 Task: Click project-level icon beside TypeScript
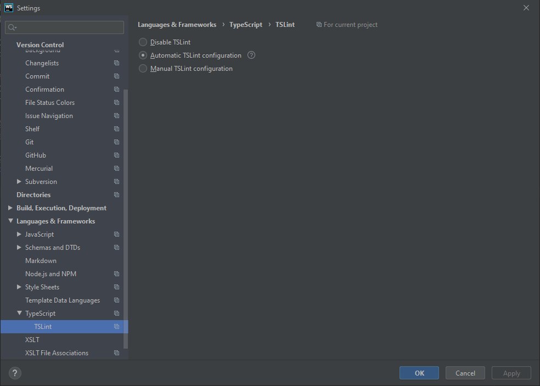117,314
